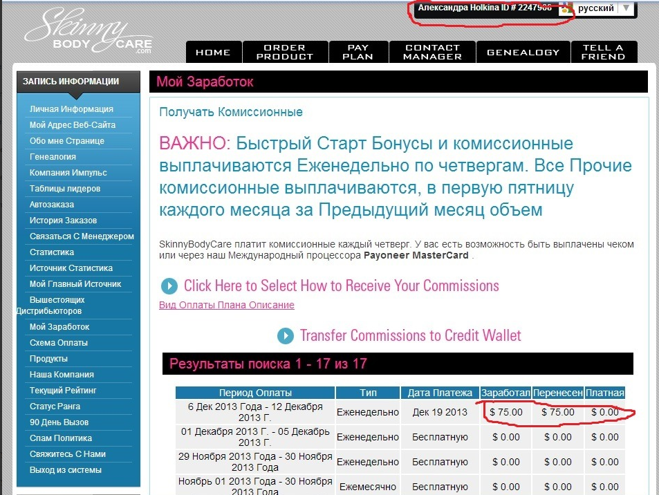Select 'История Заказов' in the sidebar

pos(63,221)
